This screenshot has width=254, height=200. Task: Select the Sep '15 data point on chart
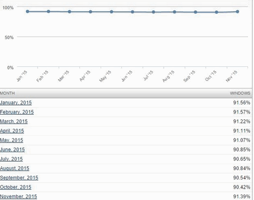[195, 12]
